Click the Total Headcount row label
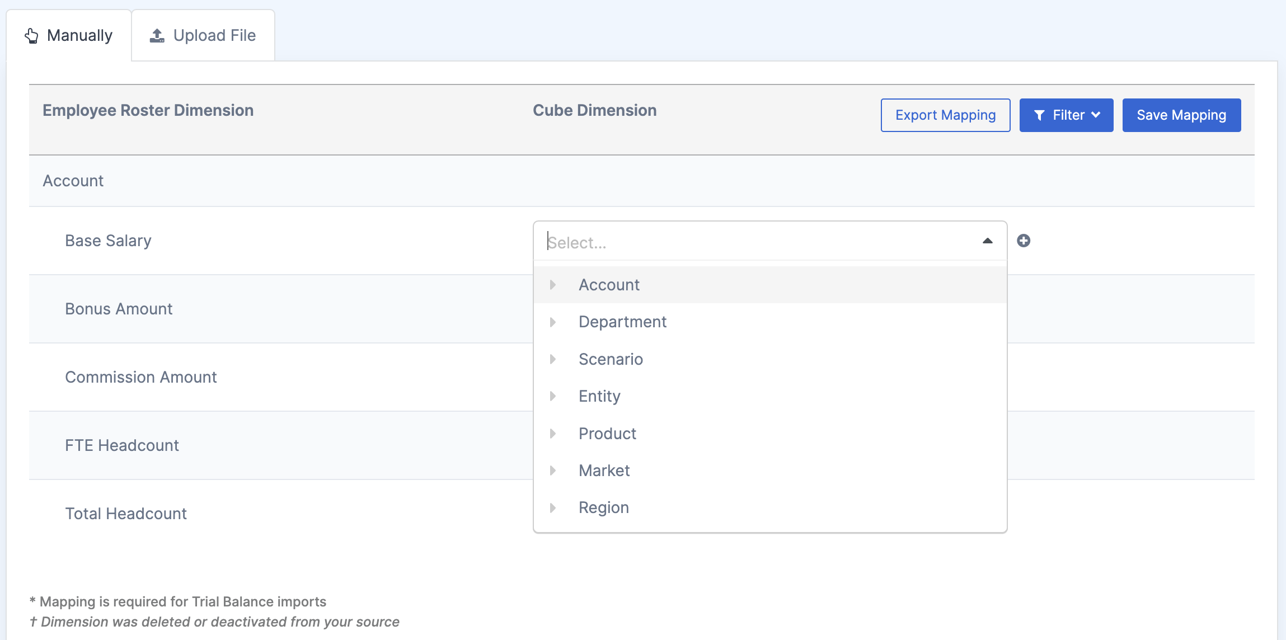The width and height of the screenshot is (1286, 640). pos(125,514)
